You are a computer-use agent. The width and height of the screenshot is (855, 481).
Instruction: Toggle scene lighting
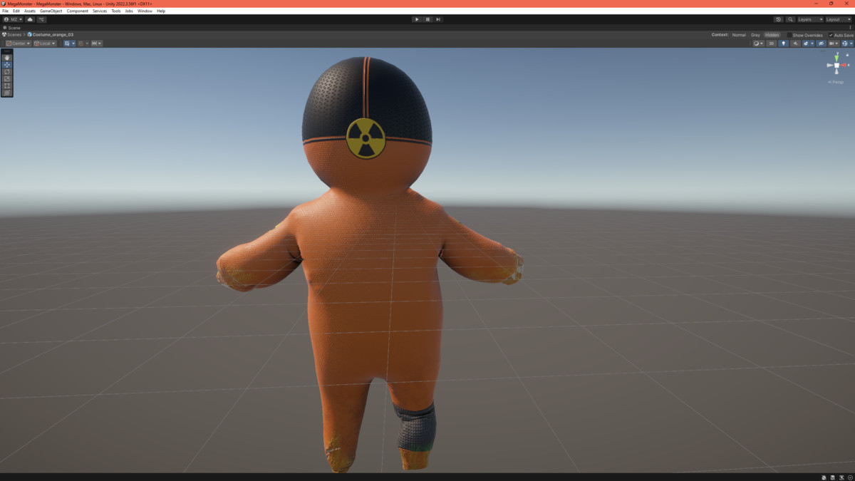tap(784, 43)
